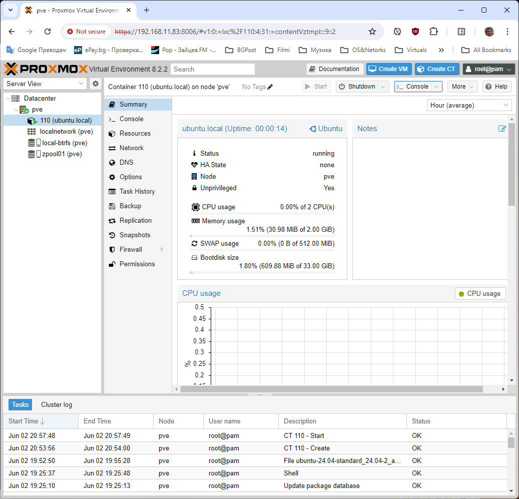
Task: Open the Replication menu item
Action: (138, 220)
